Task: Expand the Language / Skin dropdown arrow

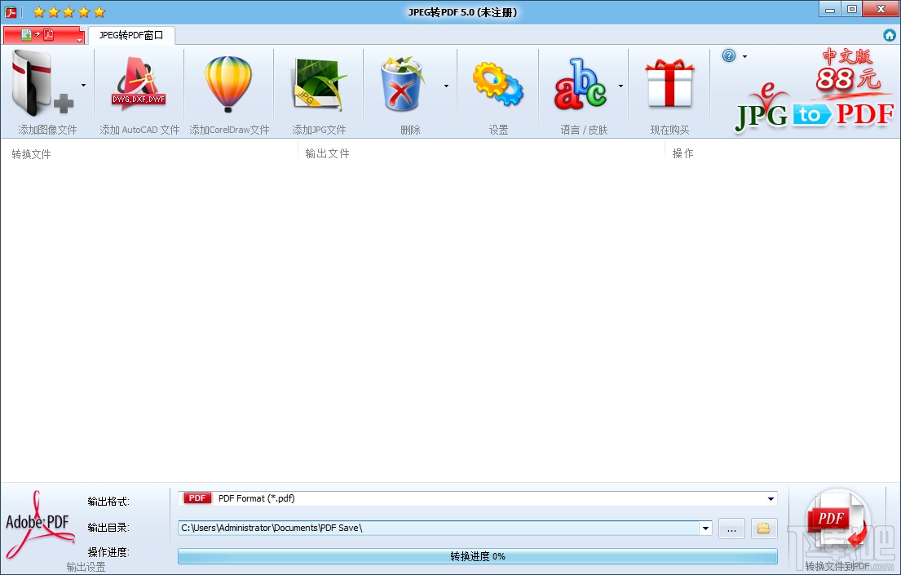Action: coord(621,86)
